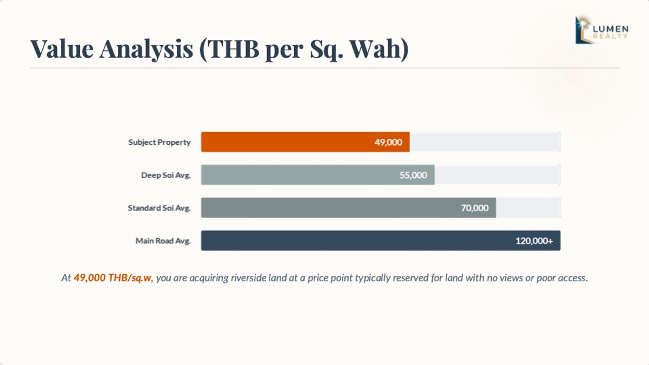Click the empty track of Subject Property bar
The image size is (649, 365).
(485, 142)
